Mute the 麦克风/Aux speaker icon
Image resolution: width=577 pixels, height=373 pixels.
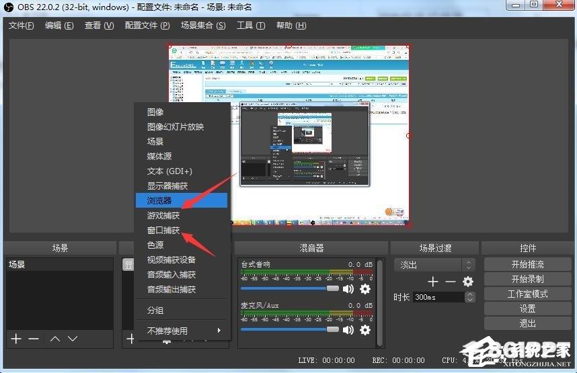pos(348,330)
